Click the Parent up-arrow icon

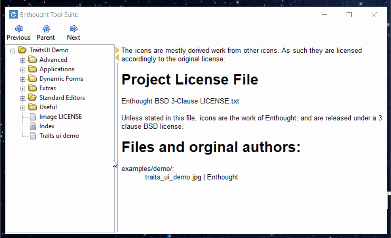46,29
